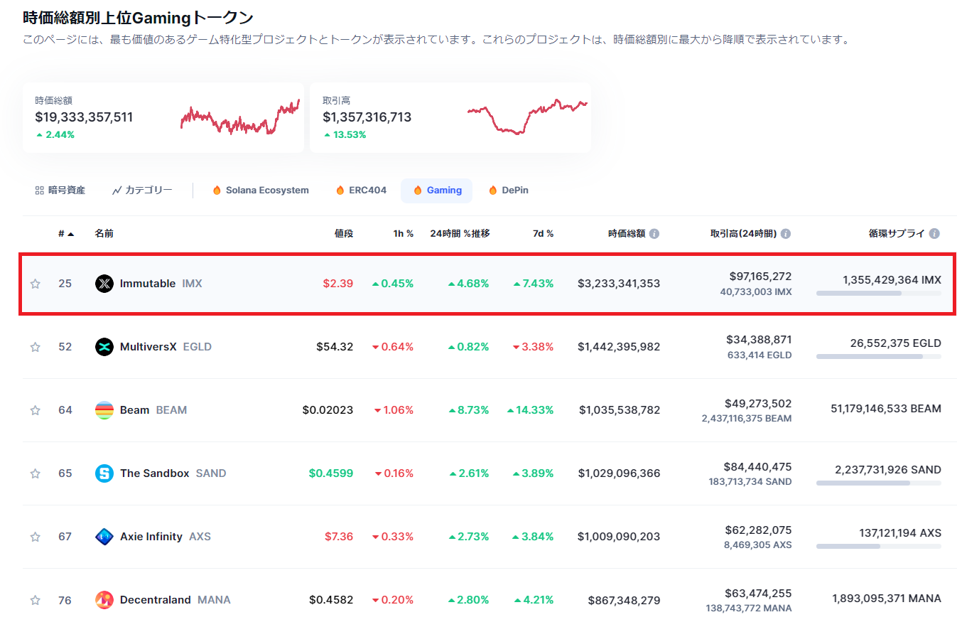The height and width of the screenshot is (627, 957).
Task: Toggle the favorite star for Beam
Action: point(34,409)
